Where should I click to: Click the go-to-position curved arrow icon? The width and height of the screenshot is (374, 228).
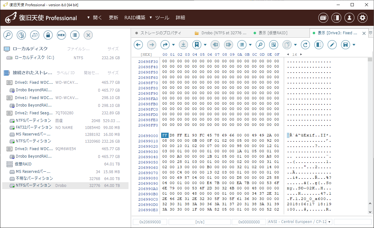(165, 45)
